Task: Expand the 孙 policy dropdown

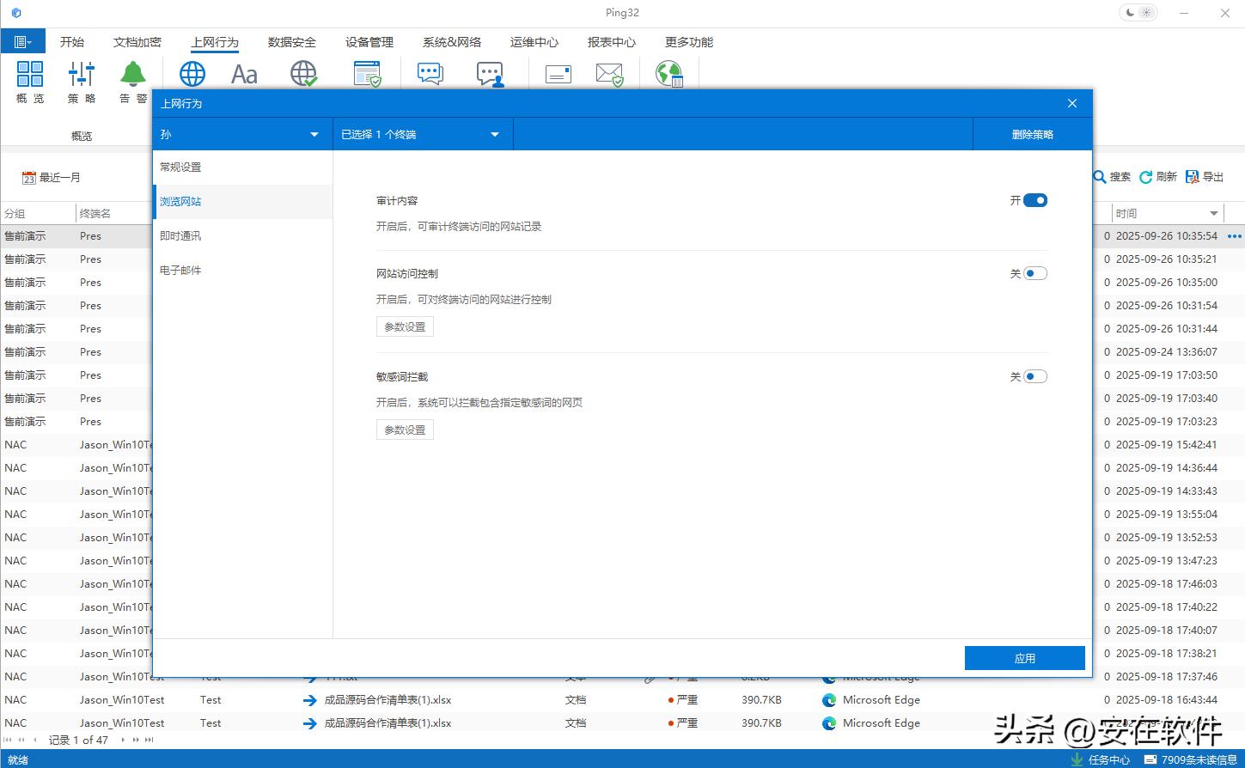Action: [314, 135]
